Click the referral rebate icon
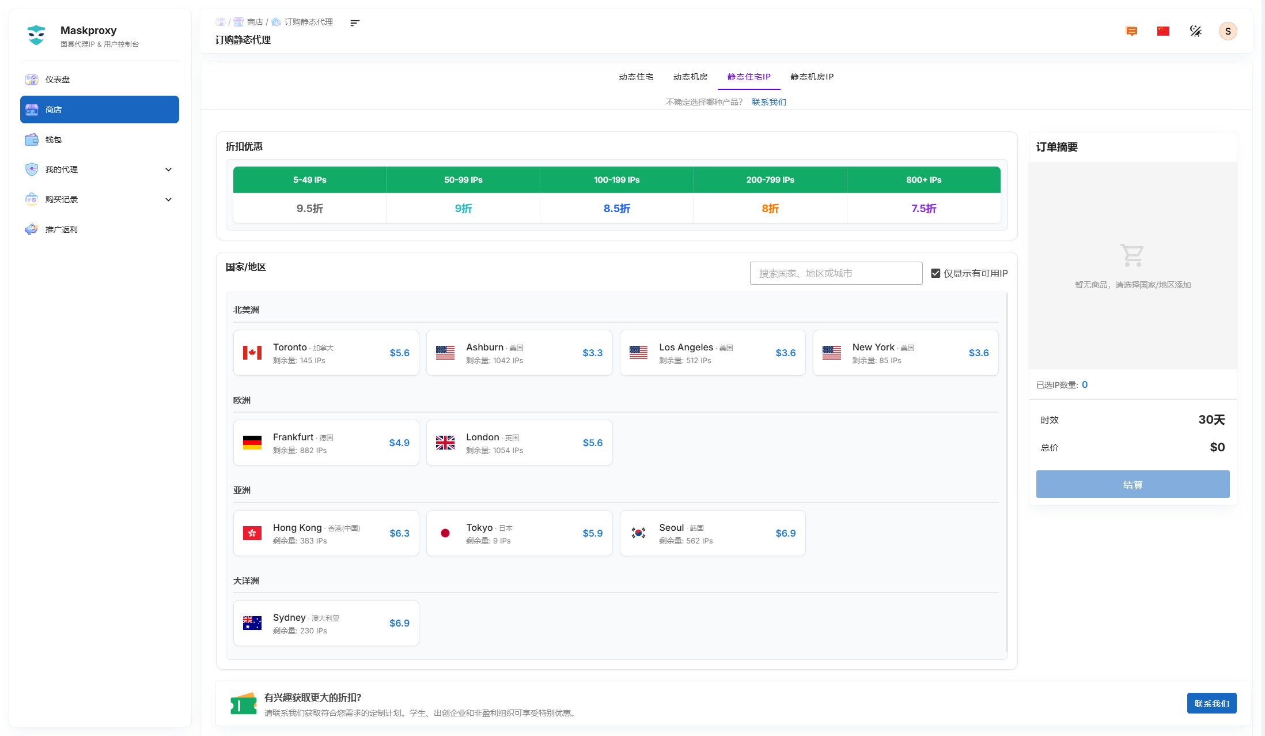1265x736 pixels. pyautogui.click(x=32, y=229)
